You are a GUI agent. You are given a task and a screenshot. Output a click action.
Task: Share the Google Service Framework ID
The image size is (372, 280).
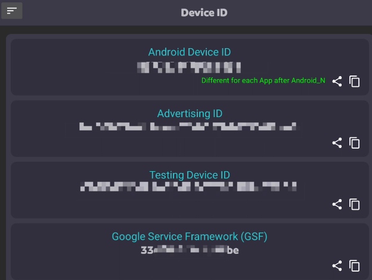click(x=337, y=266)
